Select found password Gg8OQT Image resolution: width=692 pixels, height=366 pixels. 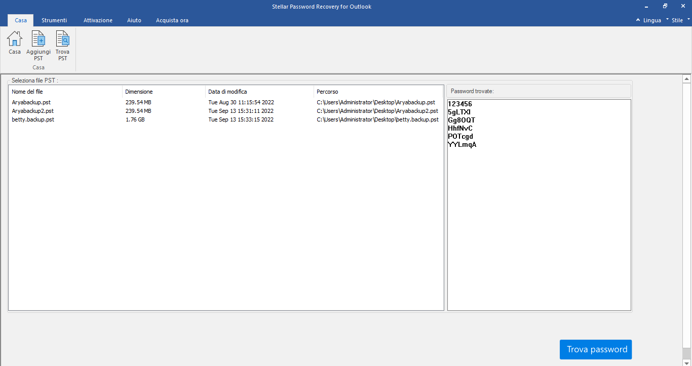point(462,120)
